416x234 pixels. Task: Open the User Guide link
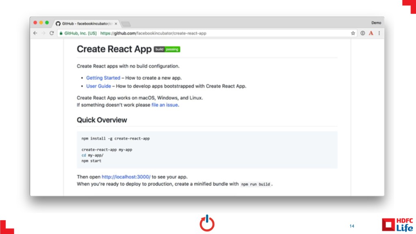click(x=98, y=86)
